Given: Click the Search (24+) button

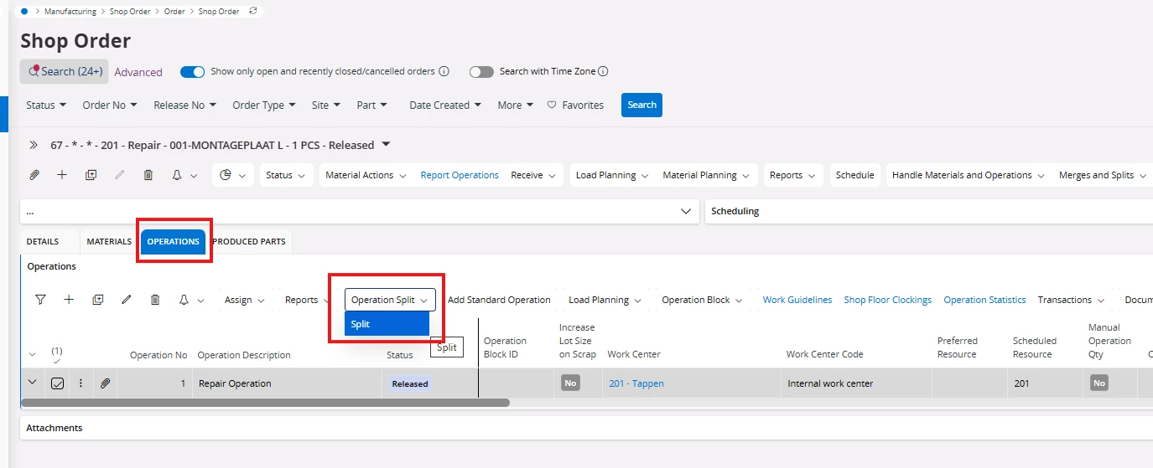Looking at the screenshot, I should pos(65,71).
